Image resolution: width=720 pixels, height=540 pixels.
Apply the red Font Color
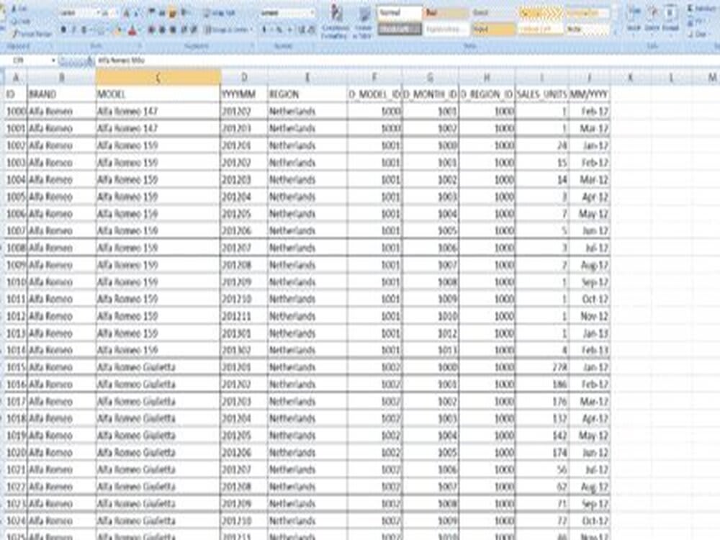pos(132,31)
